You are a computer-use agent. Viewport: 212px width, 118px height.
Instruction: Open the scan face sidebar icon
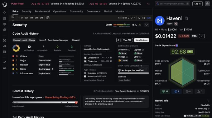(x=4, y=40)
